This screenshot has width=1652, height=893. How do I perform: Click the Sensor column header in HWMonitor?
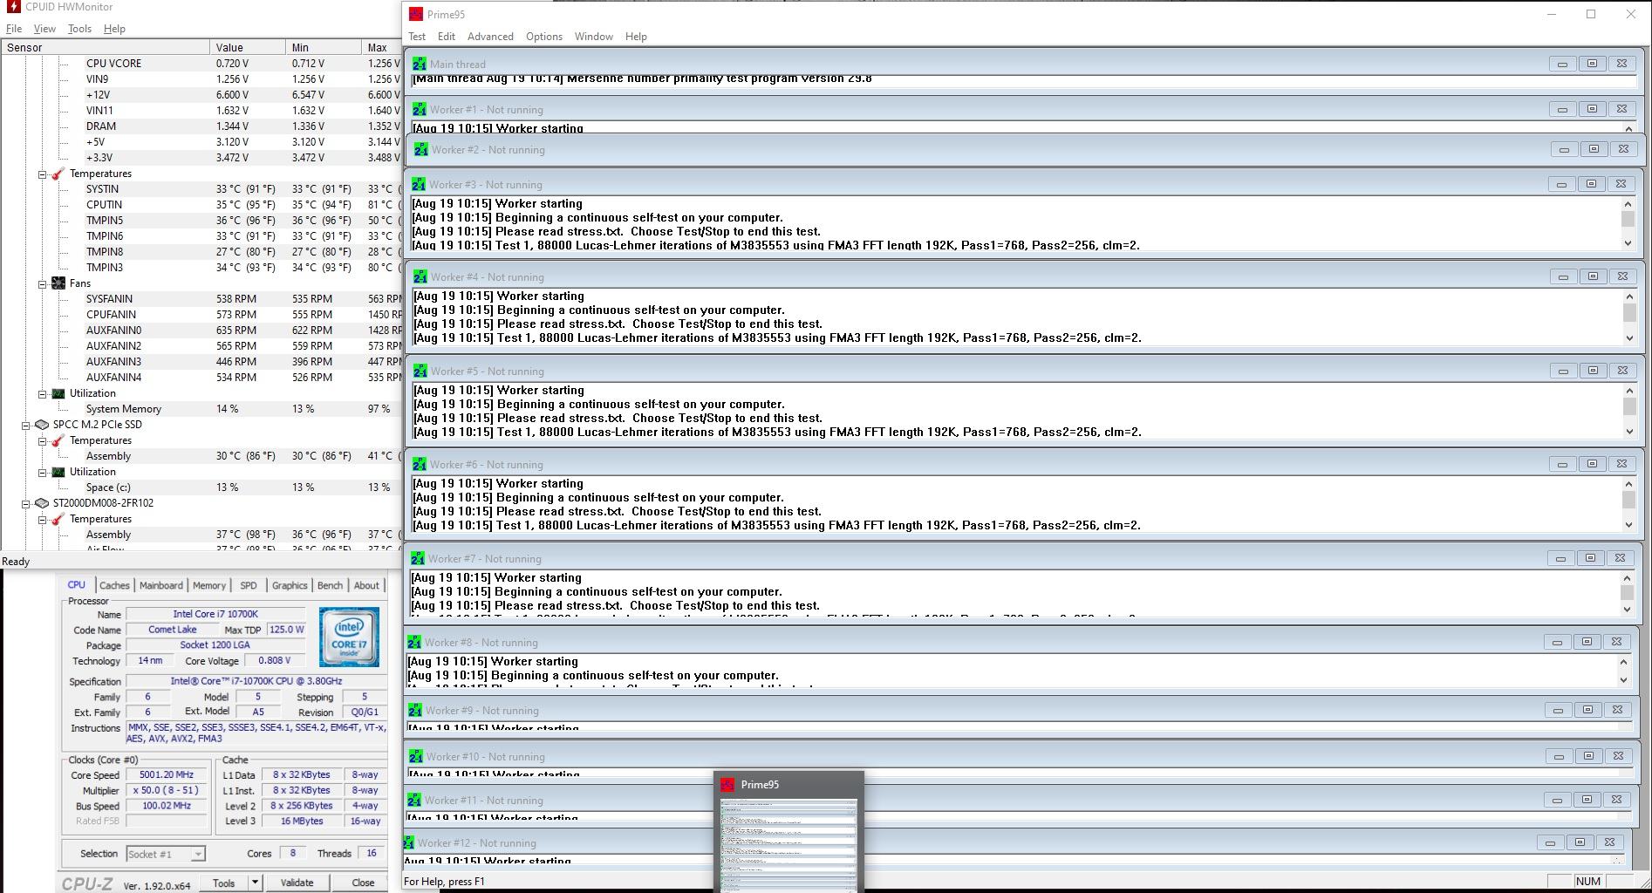(x=106, y=47)
